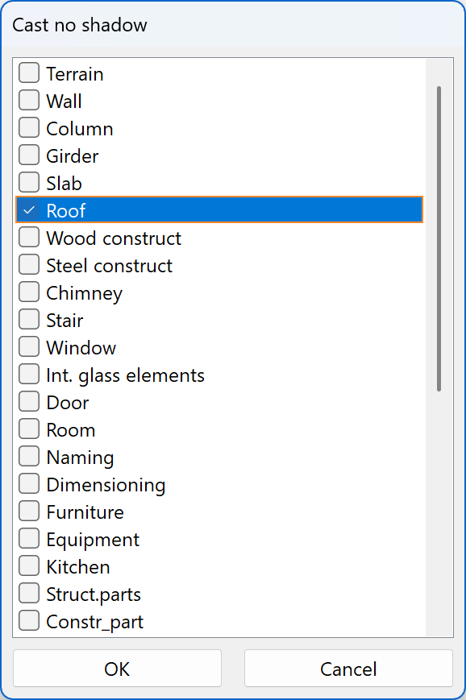Enable the Terrain checkbox
Viewport: 466px width, 700px height.
pyautogui.click(x=28, y=72)
